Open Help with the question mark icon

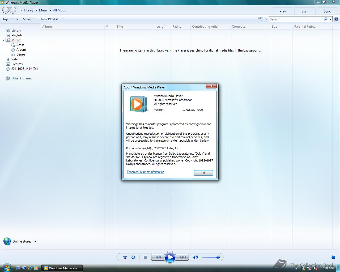pyautogui.click(x=336, y=19)
